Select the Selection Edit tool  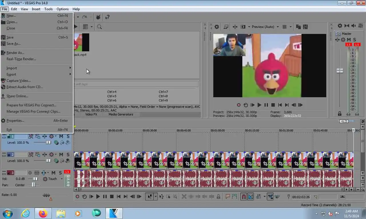click(168, 196)
